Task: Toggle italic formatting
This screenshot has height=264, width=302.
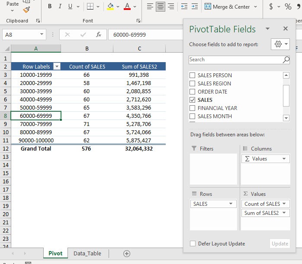Action: [60, 6]
